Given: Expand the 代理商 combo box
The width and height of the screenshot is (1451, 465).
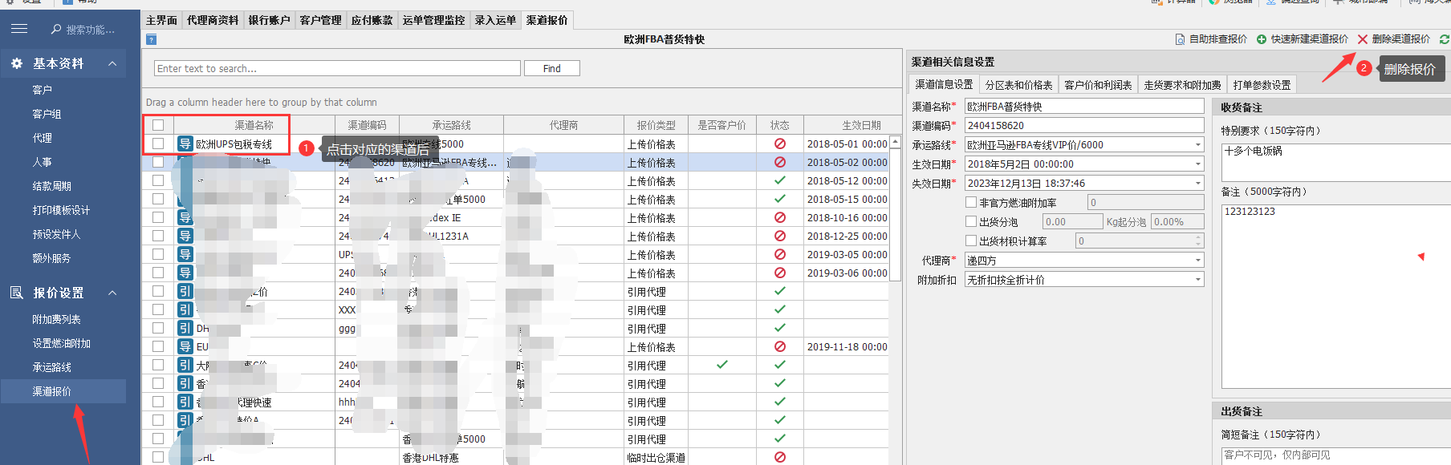Looking at the screenshot, I should point(1198,261).
